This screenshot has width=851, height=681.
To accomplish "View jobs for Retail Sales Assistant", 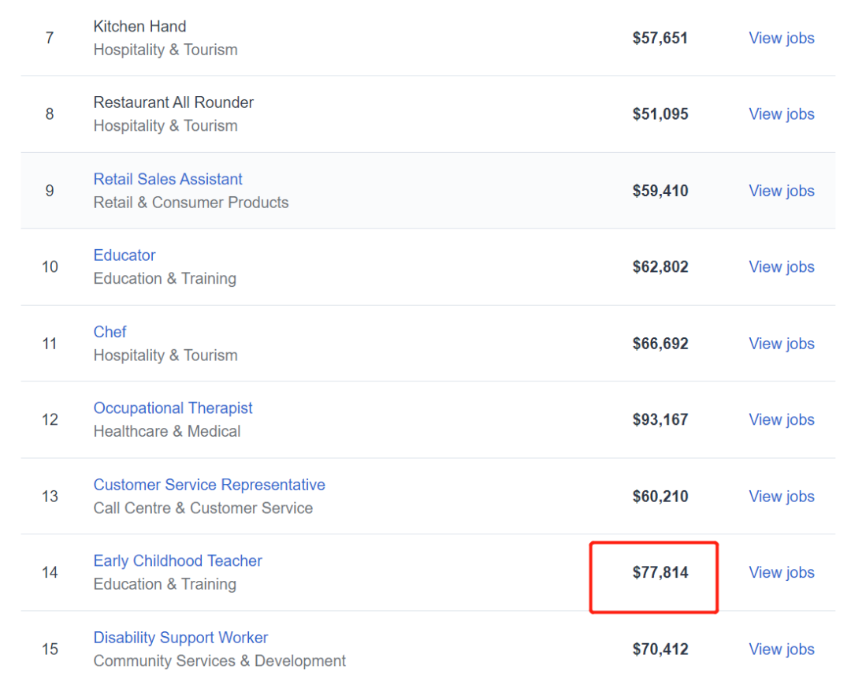I will tap(781, 191).
